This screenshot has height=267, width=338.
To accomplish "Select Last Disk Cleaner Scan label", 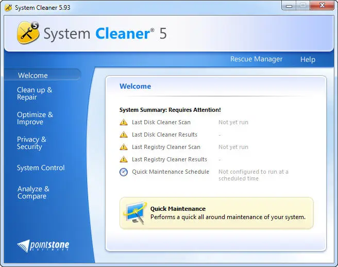I will pos(161,122).
